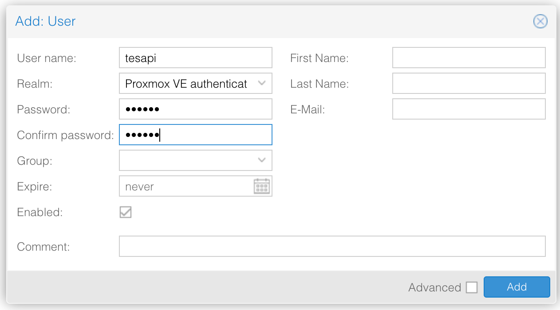Click the Proxmox VE authentication realm text
This screenshot has height=310, width=560.
pyautogui.click(x=186, y=84)
